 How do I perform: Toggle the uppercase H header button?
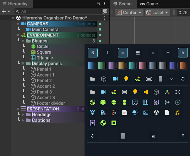pyautogui.click(x=168, y=53)
